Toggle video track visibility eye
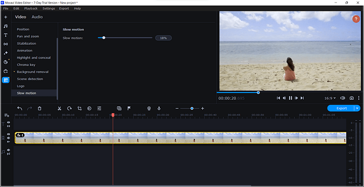 click(9, 134)
